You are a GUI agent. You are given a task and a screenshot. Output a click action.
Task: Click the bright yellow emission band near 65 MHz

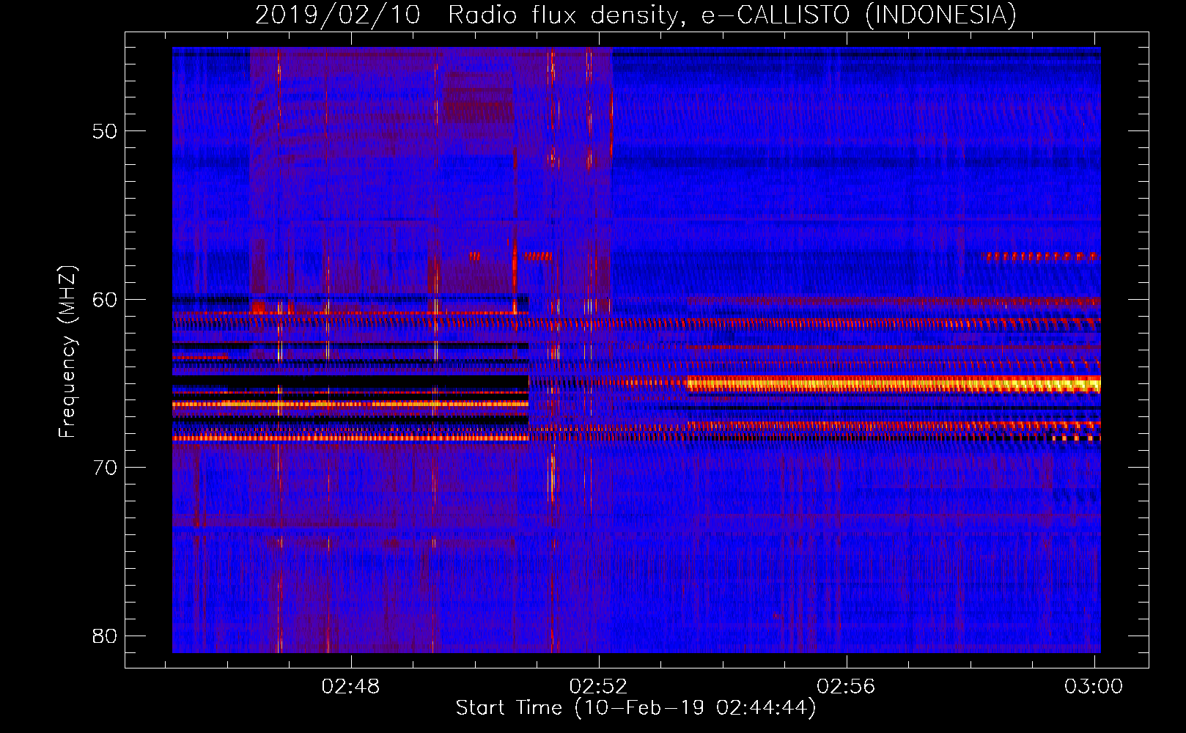pos(894,383)
